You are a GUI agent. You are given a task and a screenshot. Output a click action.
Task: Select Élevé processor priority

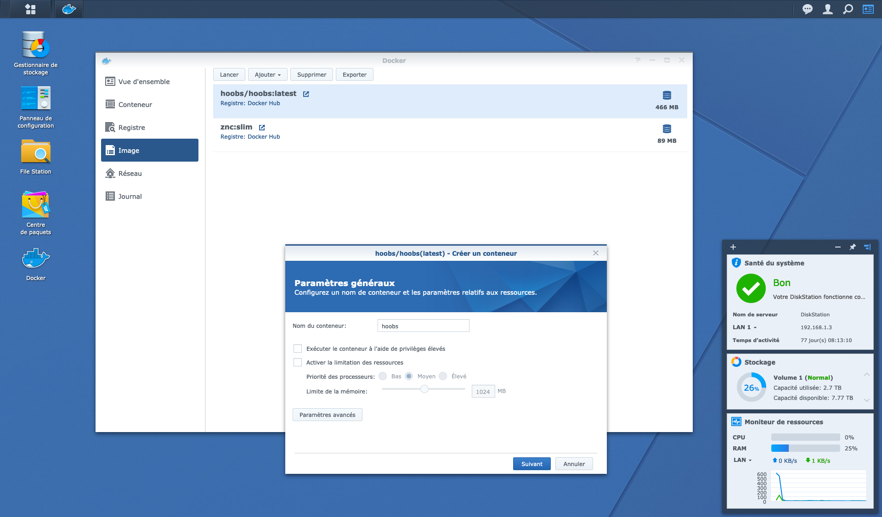coord(443,376)
